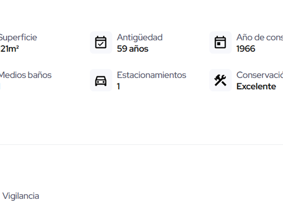Click the Estacionamientos car icon
Viewport: 283px width, 212px height.
coord(101,81)
